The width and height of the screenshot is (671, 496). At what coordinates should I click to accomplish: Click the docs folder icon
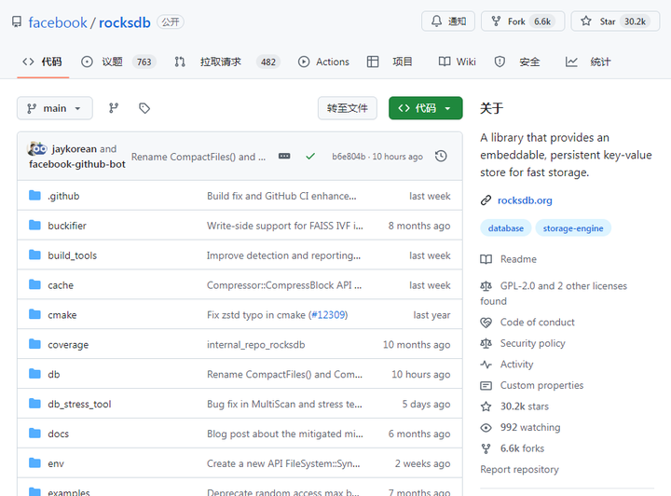34,434
